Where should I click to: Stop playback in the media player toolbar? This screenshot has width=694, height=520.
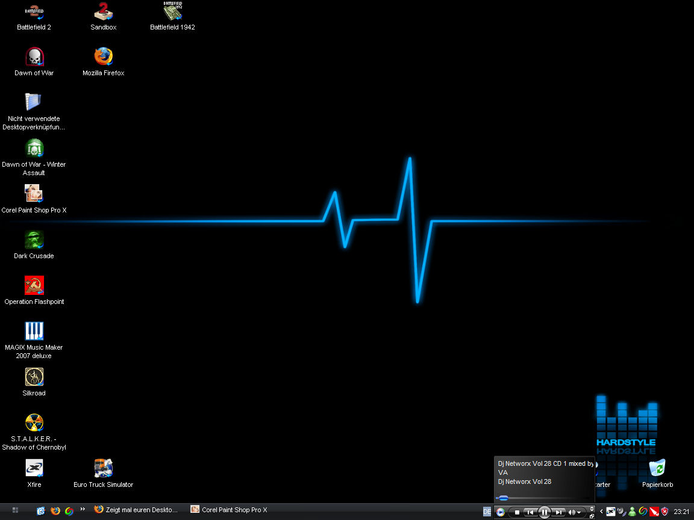point(516,512)
